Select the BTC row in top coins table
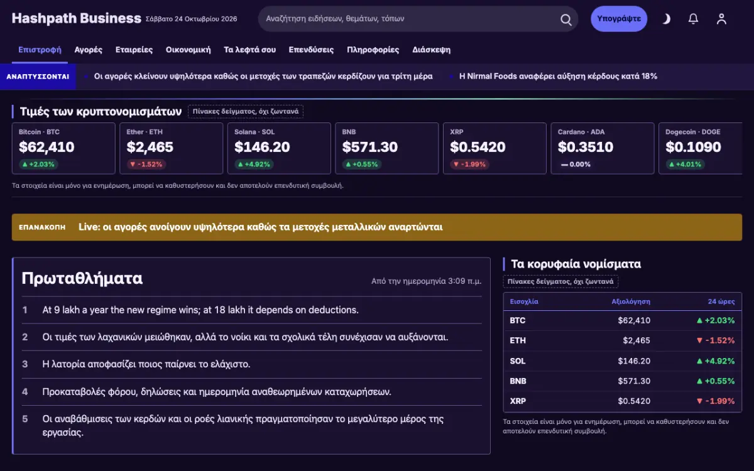Screen dimensions: 754x471 tap(623, 320)
